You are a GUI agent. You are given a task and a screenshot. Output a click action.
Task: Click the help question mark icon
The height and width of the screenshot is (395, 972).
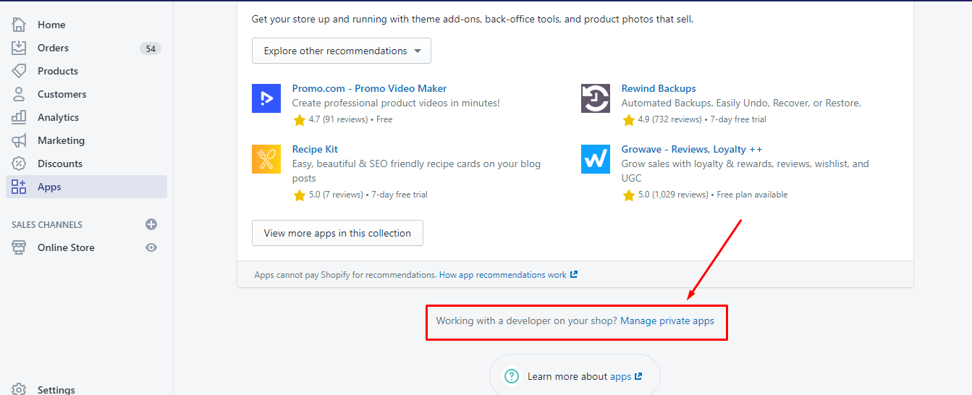tap(512, 376)
